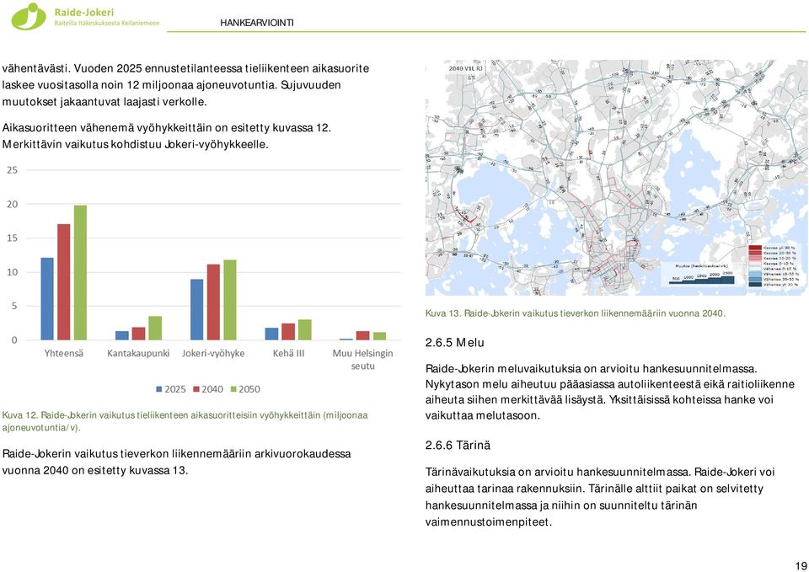Image resolution: width=809 pixels, height=572 pixels.
Task: Click the map's traffic change color legend
Action: pyautogui.click(x=774, y=266)
